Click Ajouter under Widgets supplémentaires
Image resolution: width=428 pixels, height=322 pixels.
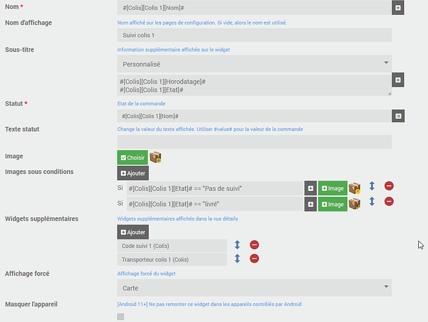(x=133, y=232)
